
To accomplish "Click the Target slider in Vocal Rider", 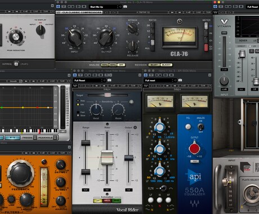I will [x=108, y=95].
